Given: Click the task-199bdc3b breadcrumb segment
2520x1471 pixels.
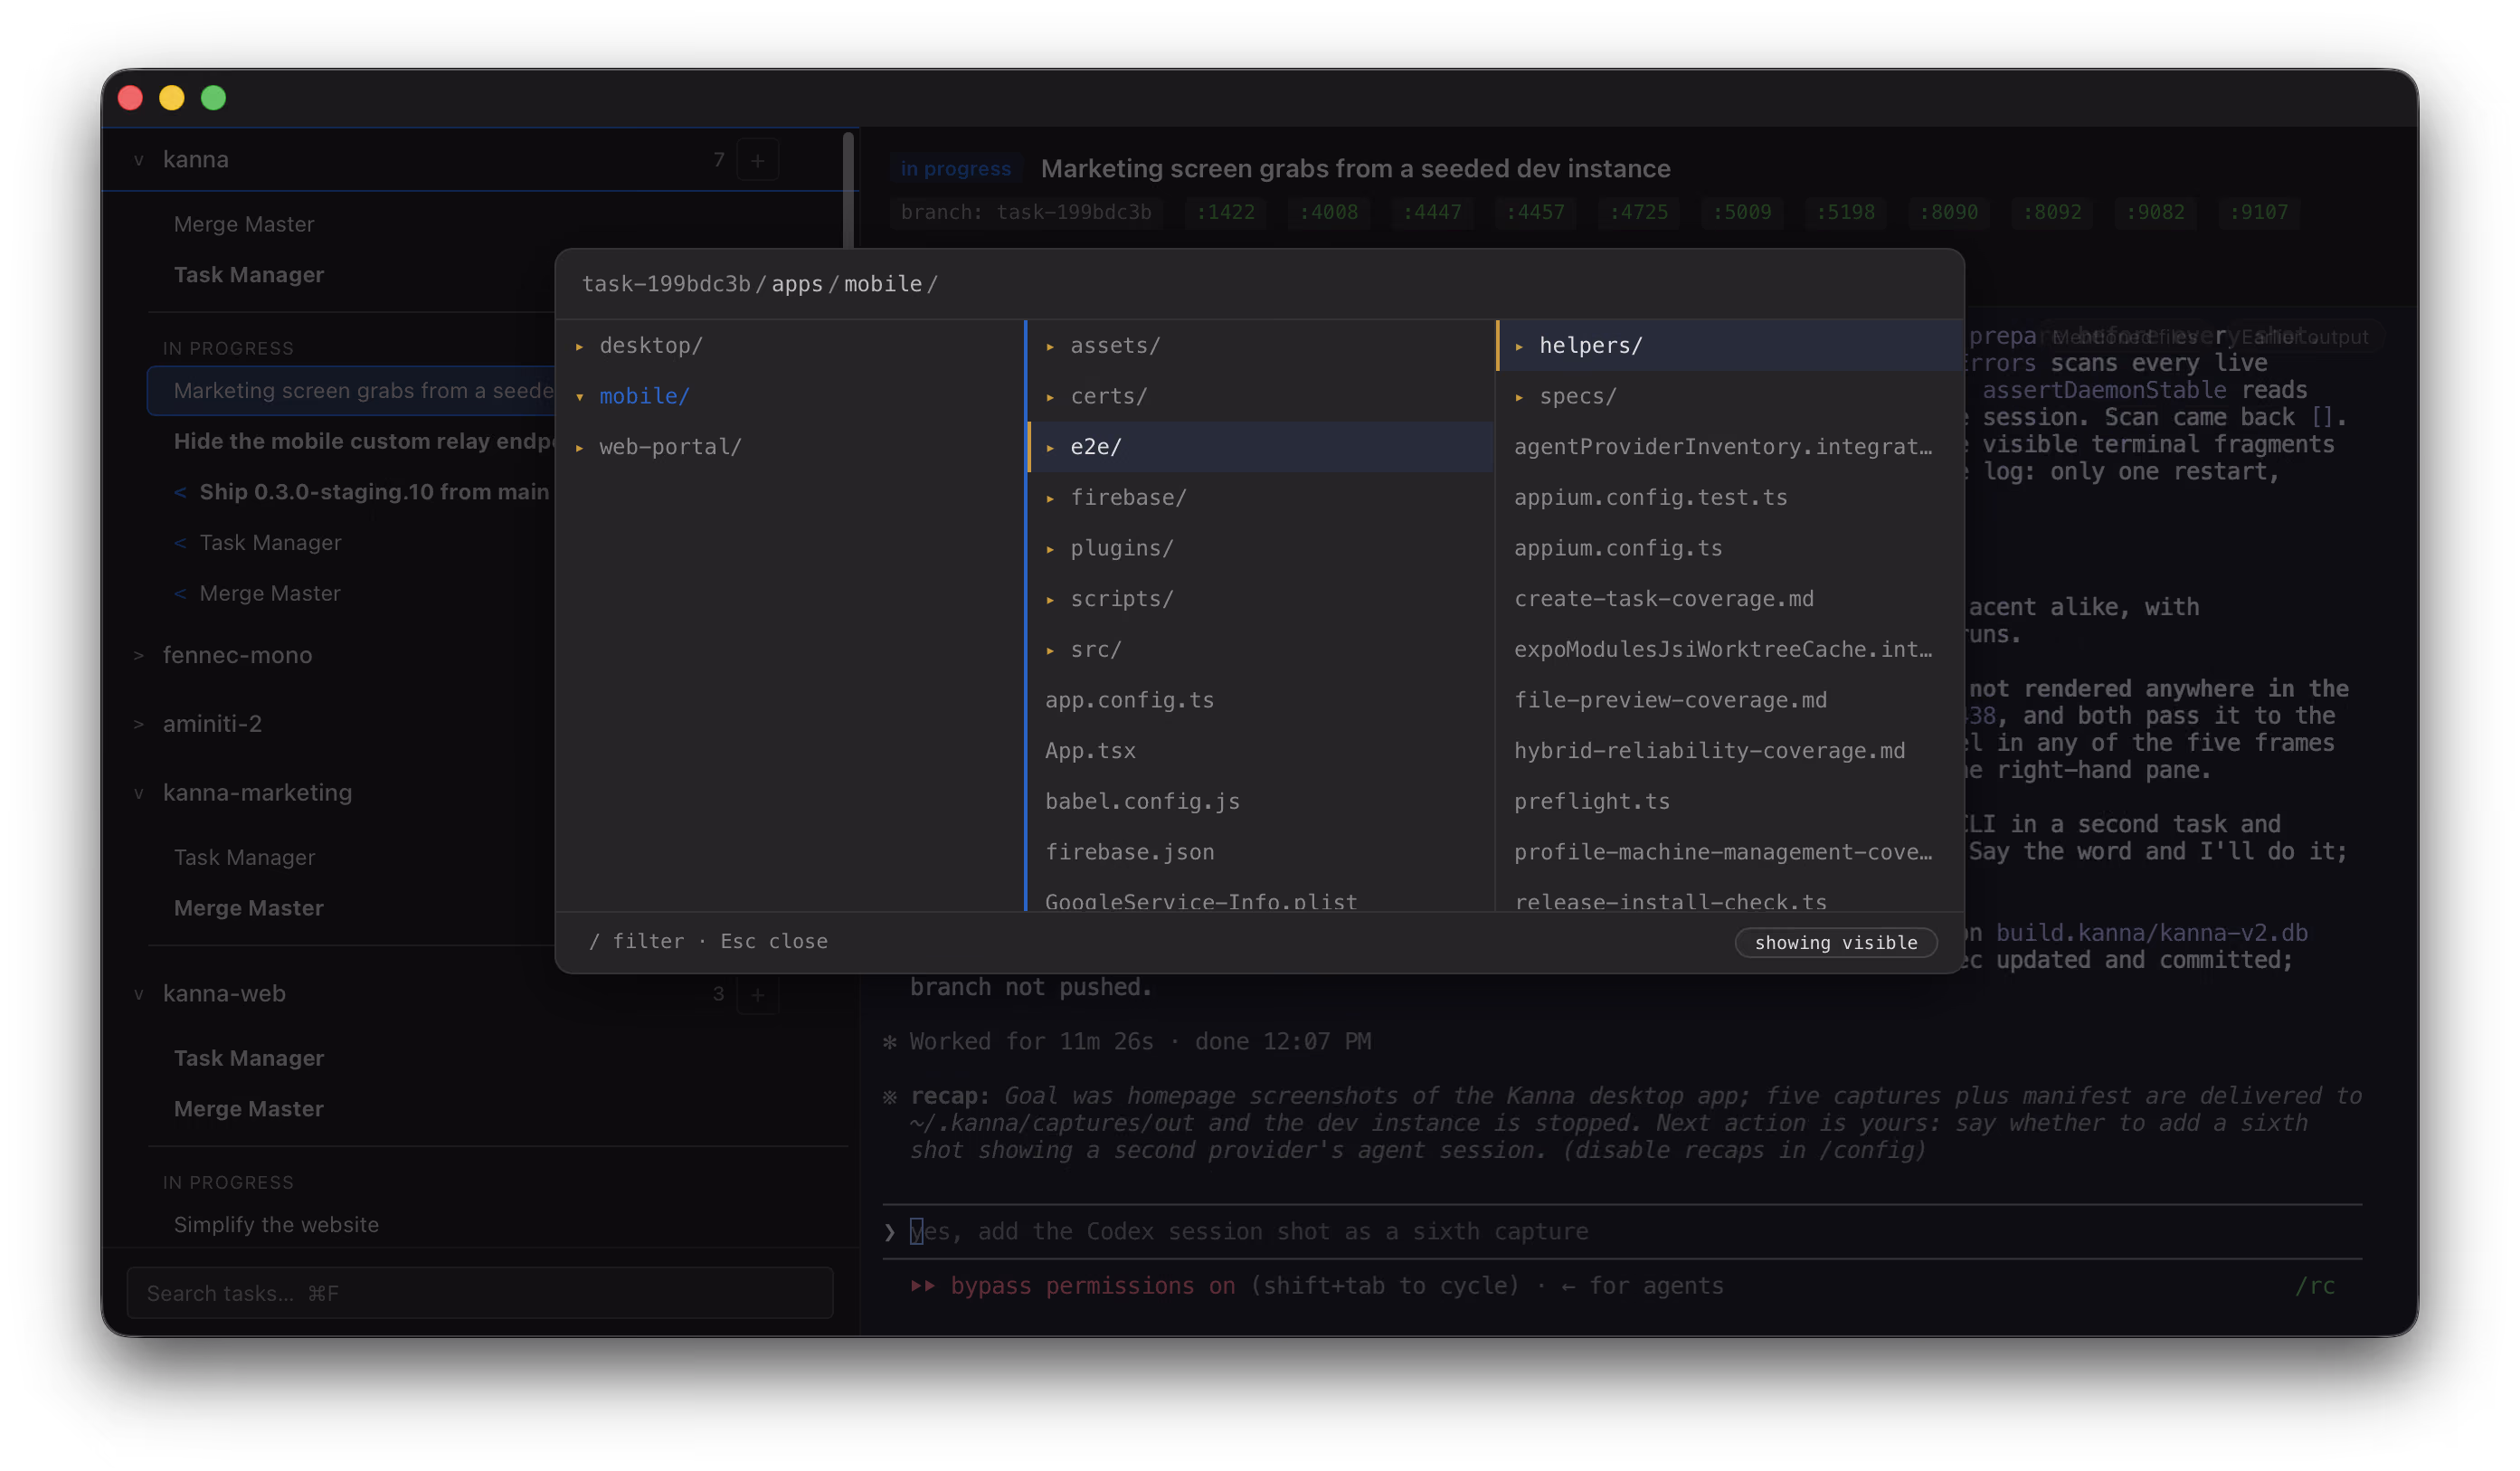Looking at the screenshot, I should point(666,284).
